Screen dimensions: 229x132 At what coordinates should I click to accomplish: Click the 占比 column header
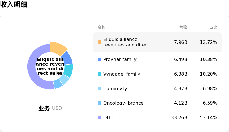coord(213,27)
